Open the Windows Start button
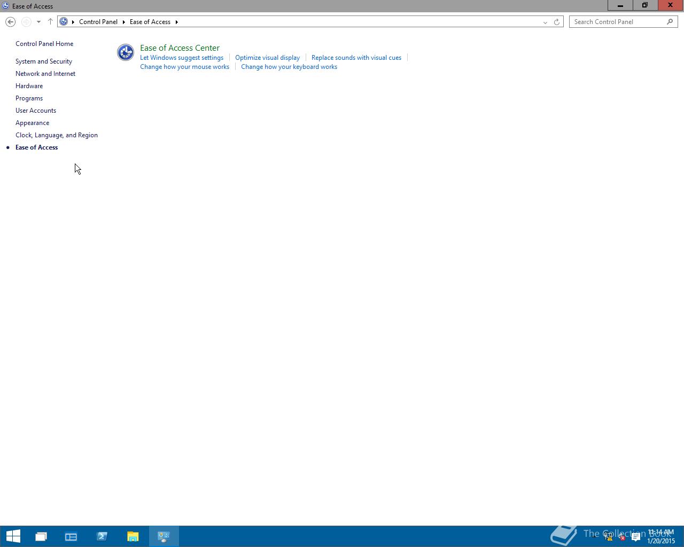The width and height of the screenshot is (684, 547). click(x=13, y=536)
